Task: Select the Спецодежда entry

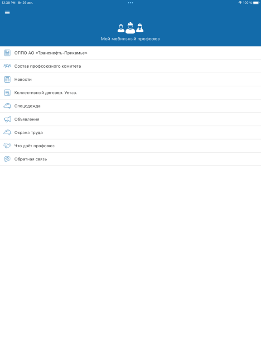Action: (x=130, y=106)
